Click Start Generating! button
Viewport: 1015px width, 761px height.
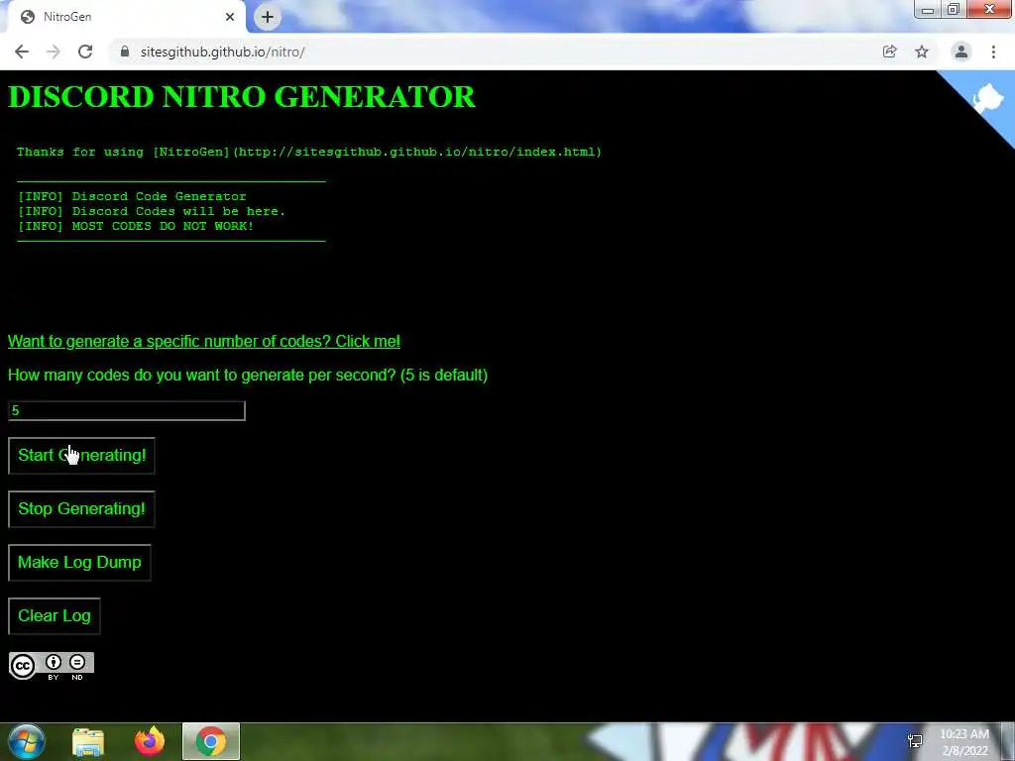coord(81,456)
